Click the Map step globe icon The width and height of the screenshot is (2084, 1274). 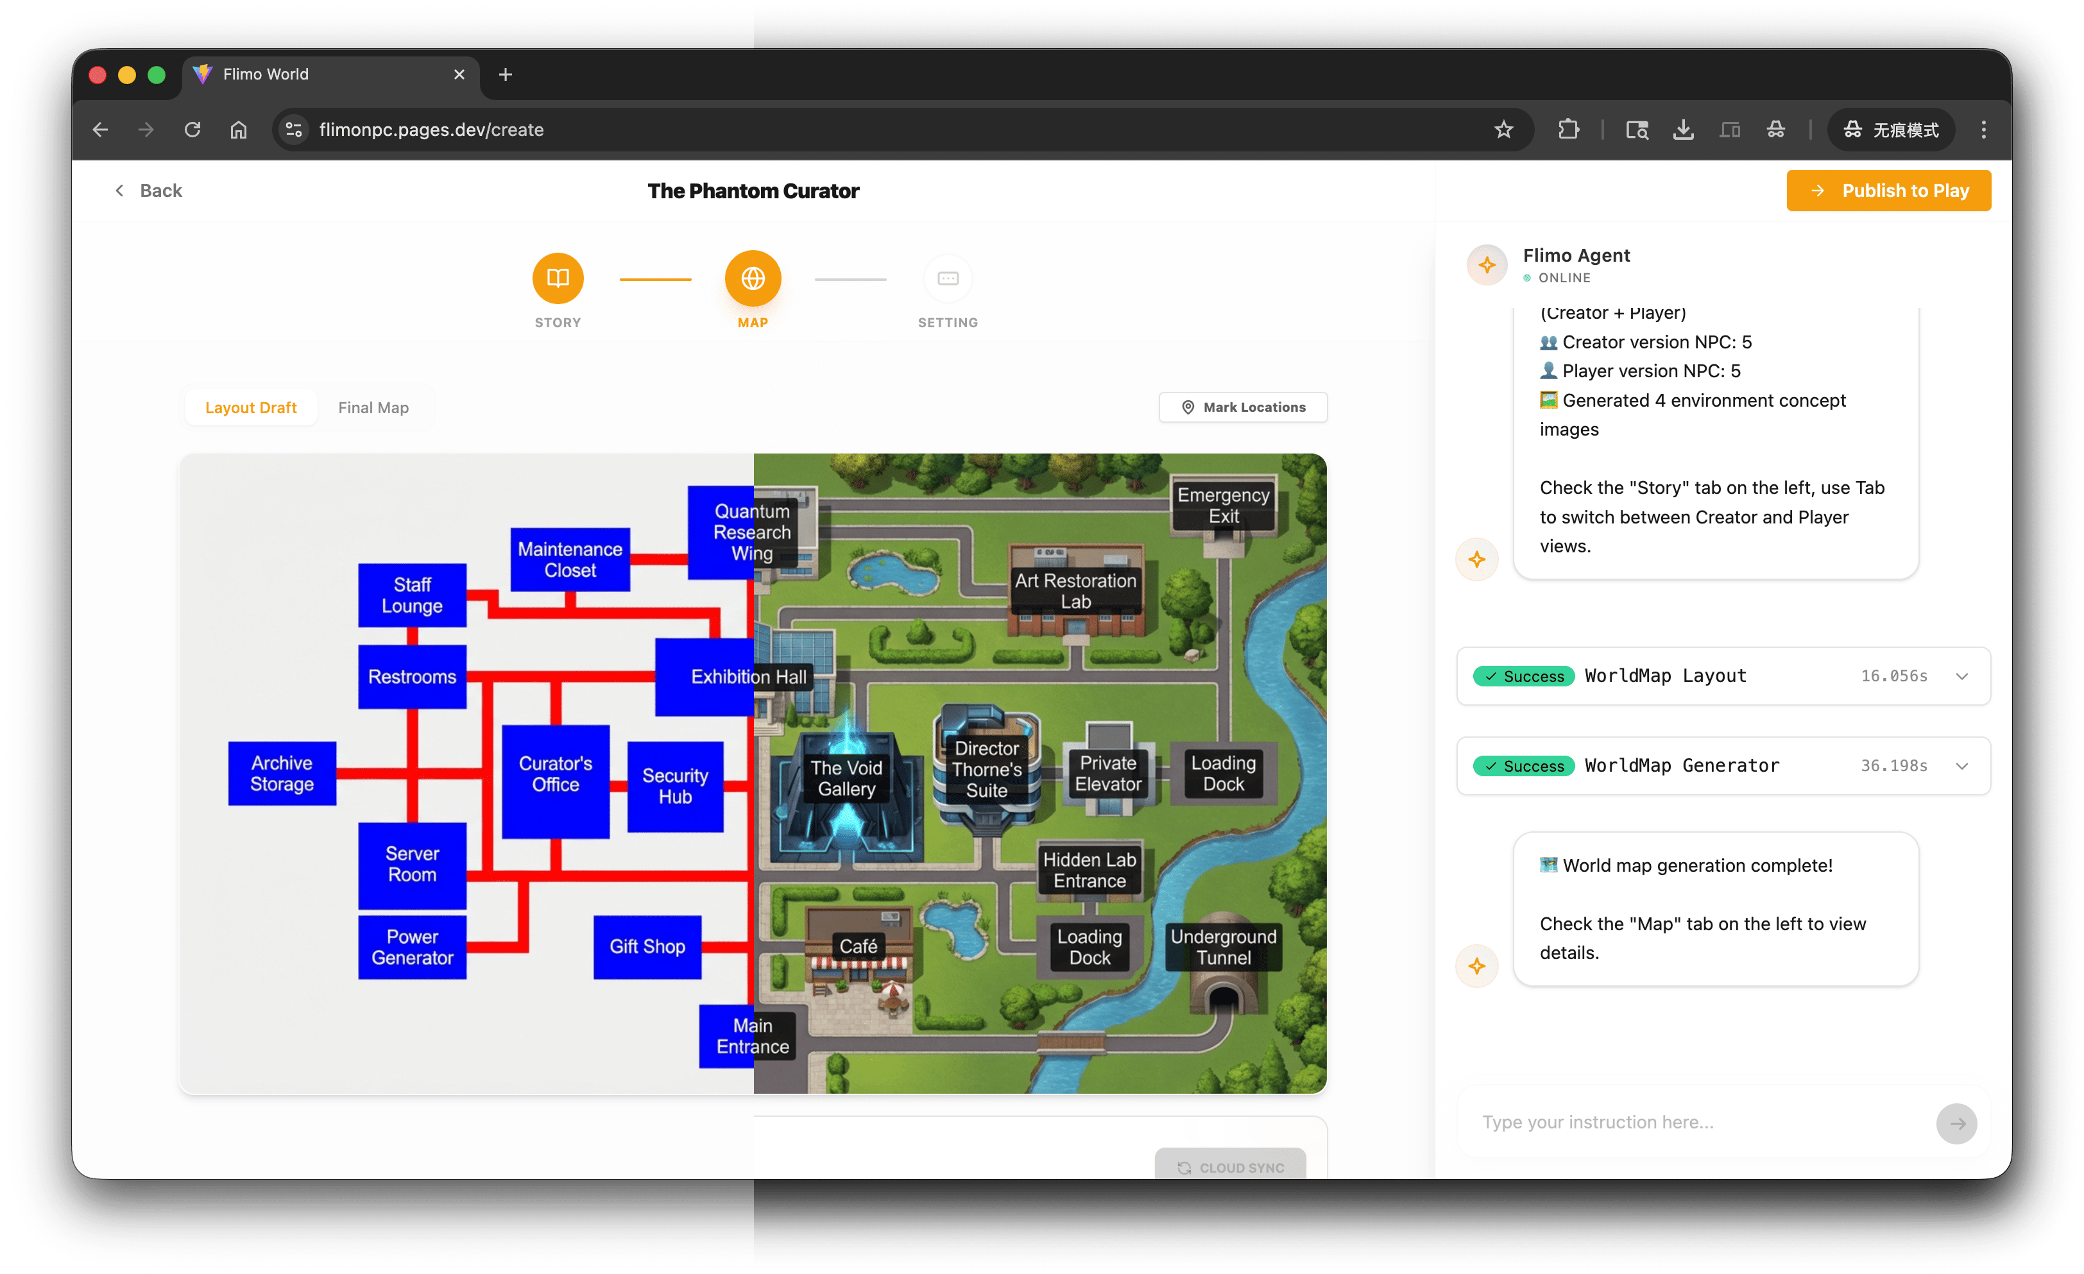752,278
